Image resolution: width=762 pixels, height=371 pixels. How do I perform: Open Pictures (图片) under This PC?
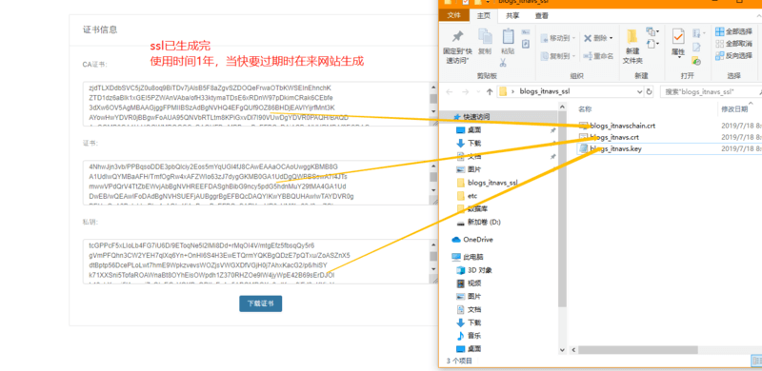tap(469, 296)
